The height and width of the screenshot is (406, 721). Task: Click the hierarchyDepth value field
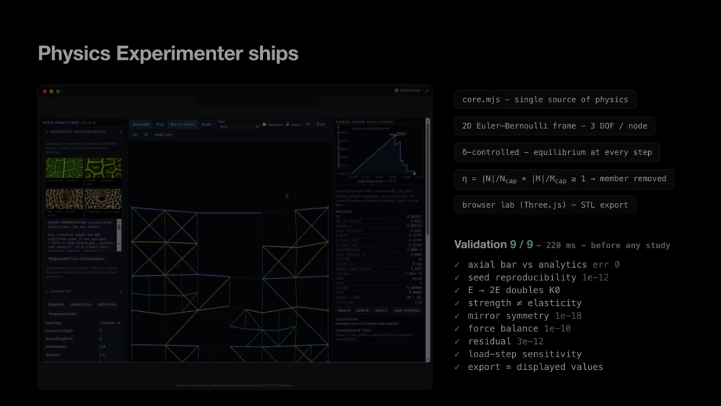109,331
